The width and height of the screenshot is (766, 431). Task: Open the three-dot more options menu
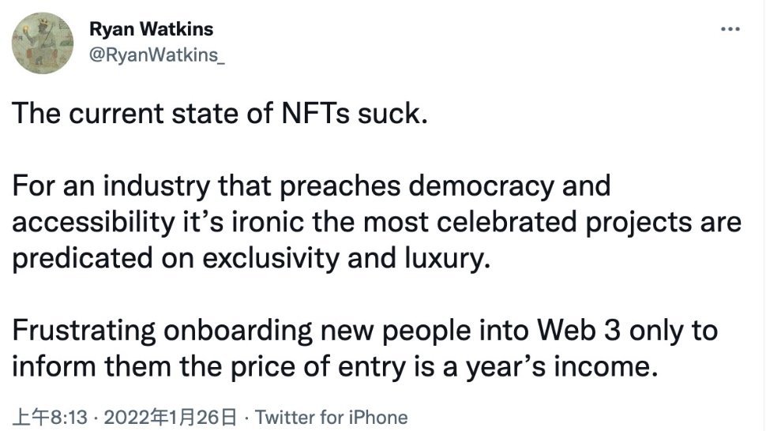point(730,29)
